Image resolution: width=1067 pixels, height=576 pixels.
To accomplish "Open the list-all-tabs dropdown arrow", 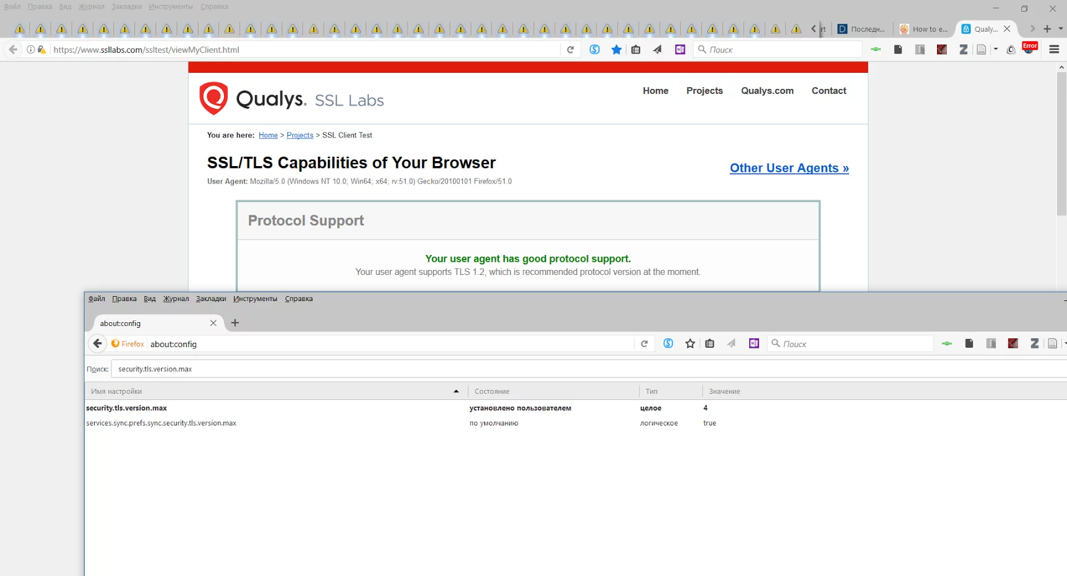I will (x=1061, y=29).
